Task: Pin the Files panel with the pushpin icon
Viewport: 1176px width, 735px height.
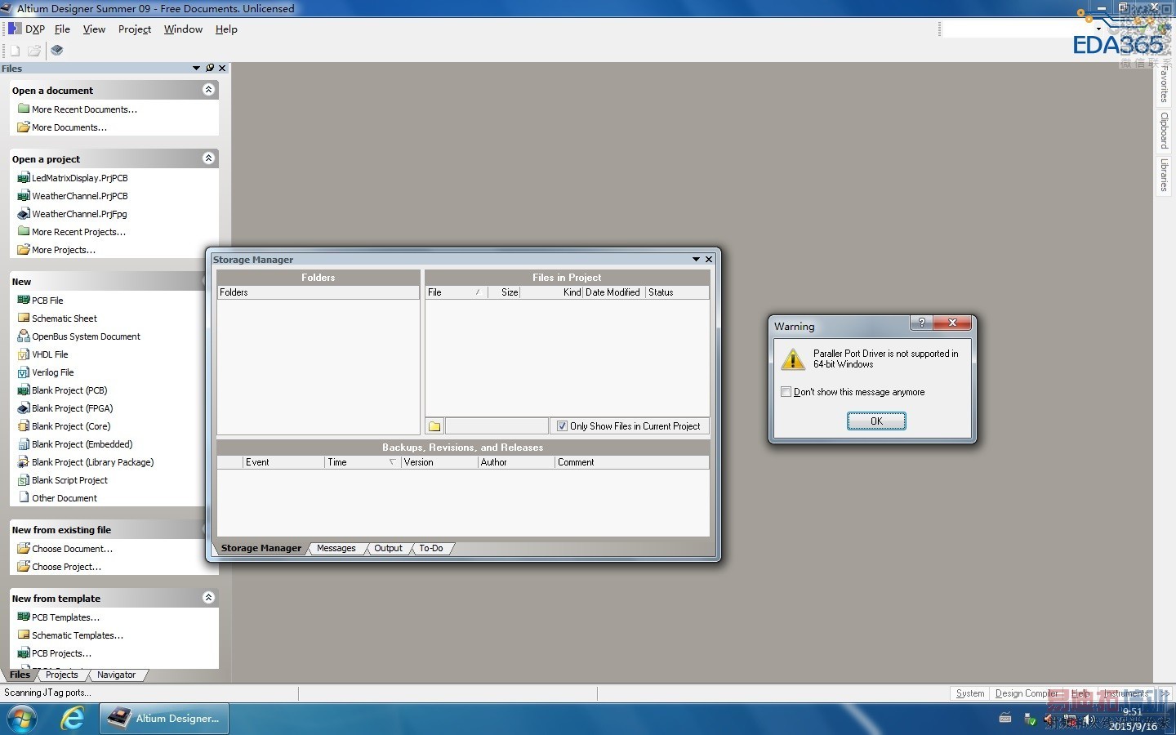Action: (x=210, y=68)
